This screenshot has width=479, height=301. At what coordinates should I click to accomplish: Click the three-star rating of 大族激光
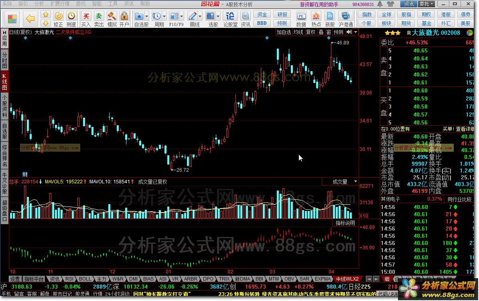393,32
